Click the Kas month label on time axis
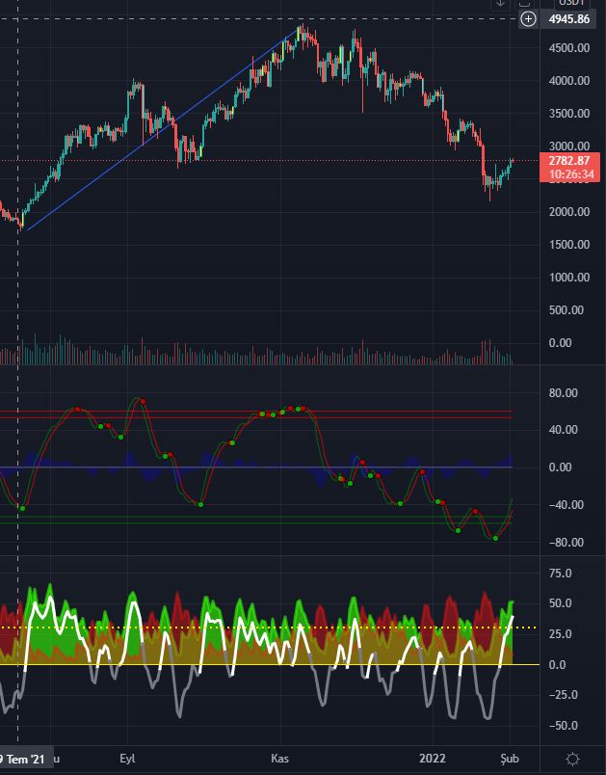Viewport: 606px width, 775px height. pyautogui.click(x=280, y=759)
